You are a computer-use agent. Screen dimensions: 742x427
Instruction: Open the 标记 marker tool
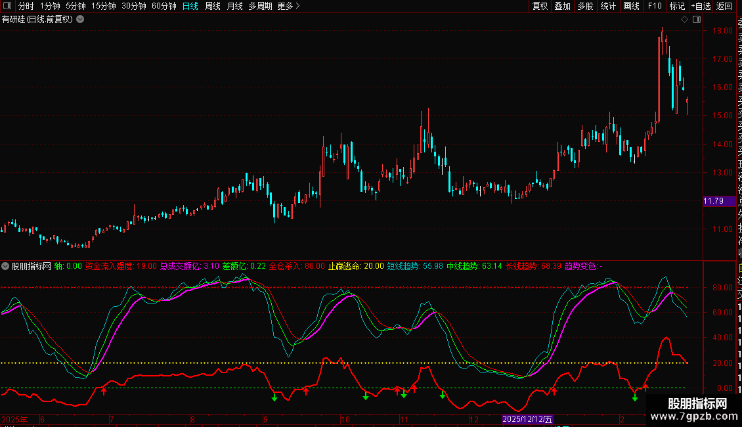click(677, 6)
